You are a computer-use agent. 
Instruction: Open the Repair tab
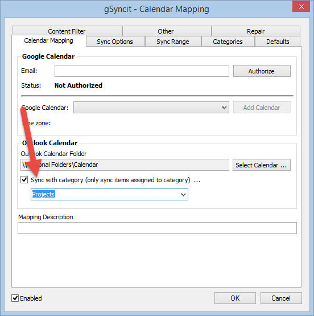click(x=255, y=31)
